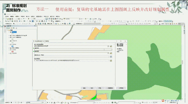Collapse the highlighted top layer's tree node
The width and height of the screenshot is (188, 104).
[x=9, y=32]
